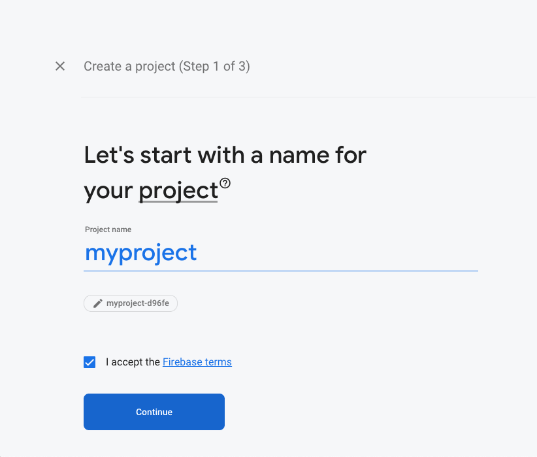This screenshot has height=457, width=537.
Task: Click the "Create a project (Step 1 of 3)" header
Action: pos(167,66)
